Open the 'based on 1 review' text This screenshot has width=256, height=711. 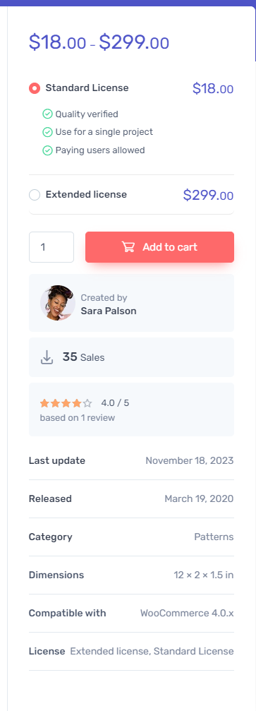78,417
